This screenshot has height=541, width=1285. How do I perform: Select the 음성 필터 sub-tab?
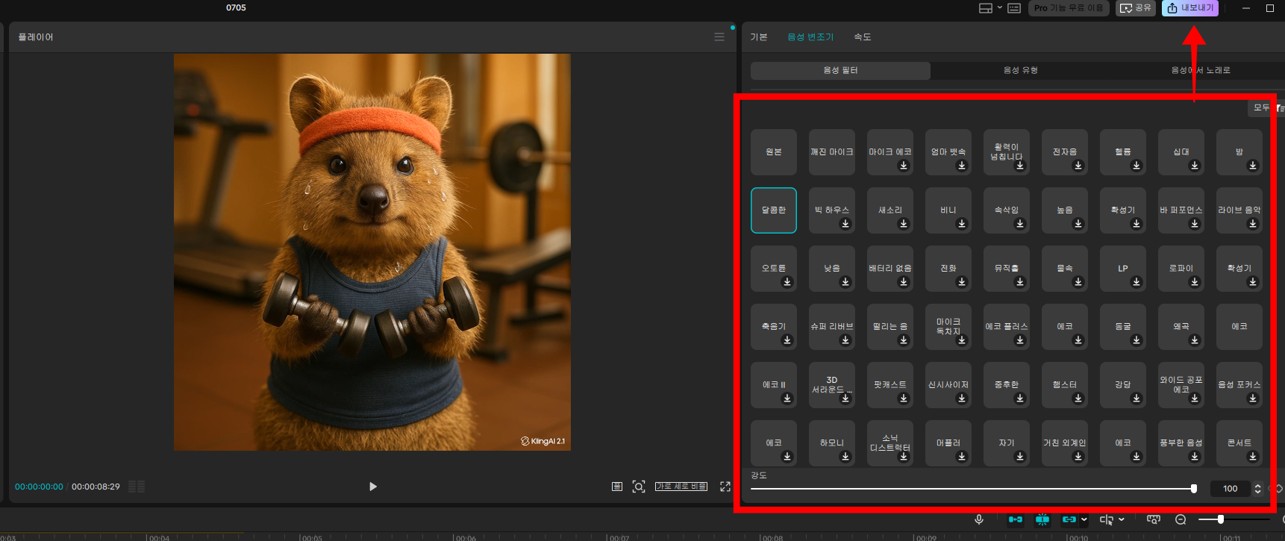tap(840, 70)
